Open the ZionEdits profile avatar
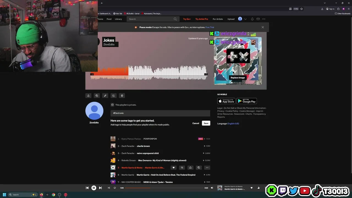Image resolution: width=352 pixels, height=198 pixels. pyautogui.click(x=94, y=111)
